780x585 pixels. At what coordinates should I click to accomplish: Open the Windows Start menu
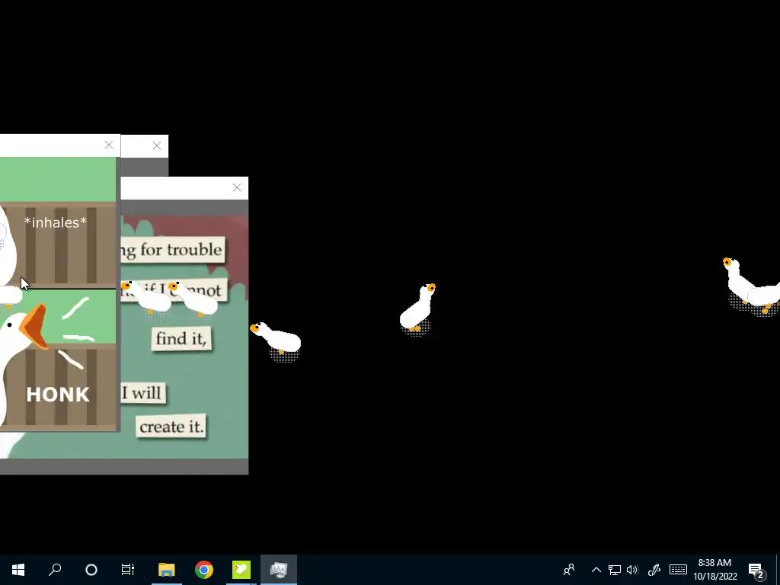point(18,570)
